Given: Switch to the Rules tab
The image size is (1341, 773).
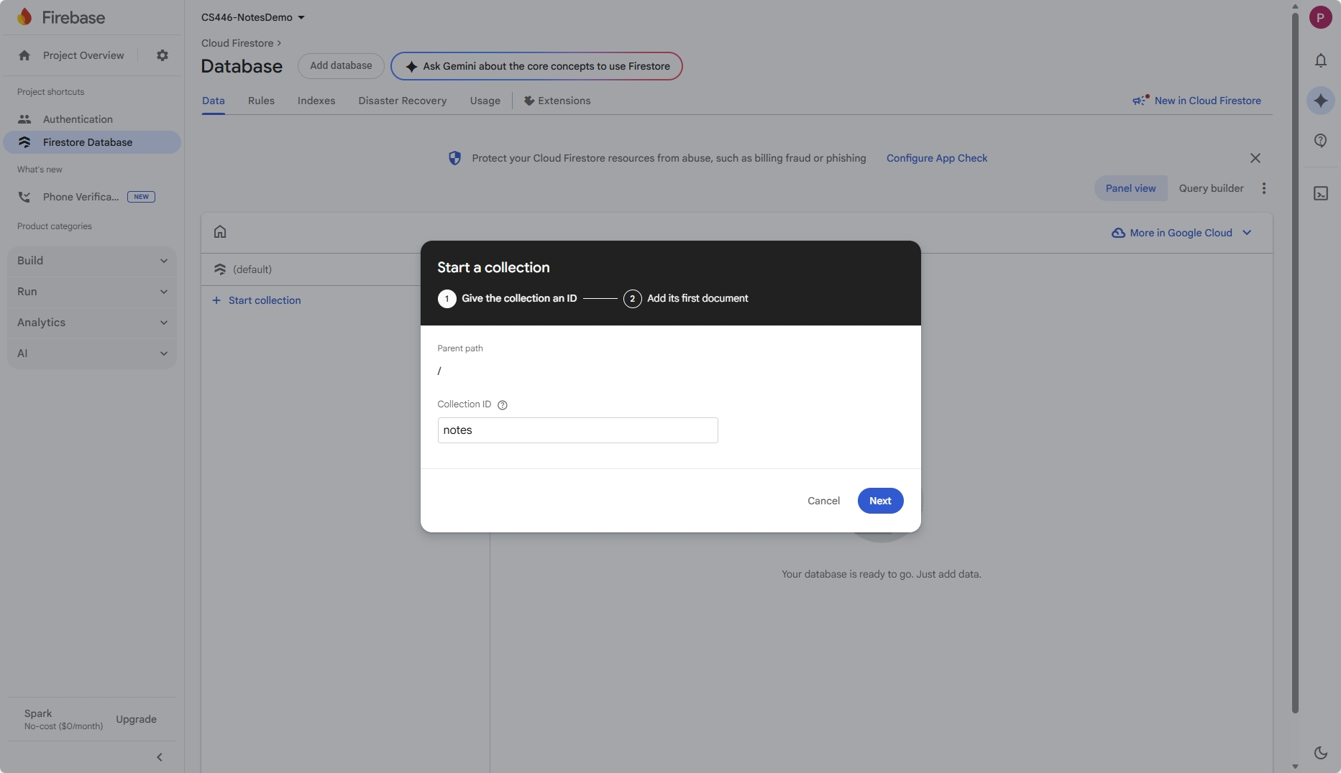Looking at the screenshot, I should [x=260, y=101].
